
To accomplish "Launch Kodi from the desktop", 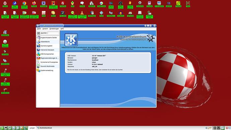I will (101, 14).
